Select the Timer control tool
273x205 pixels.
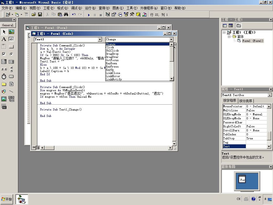point(4,76)
